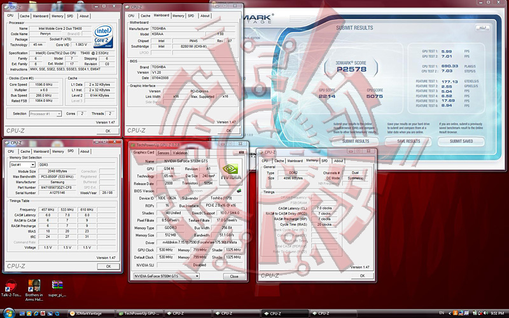Image resolution: width=509 pixels, height=318 pixels.
Task: Open the Windows Start orb
Action: [x=8, y=314]
